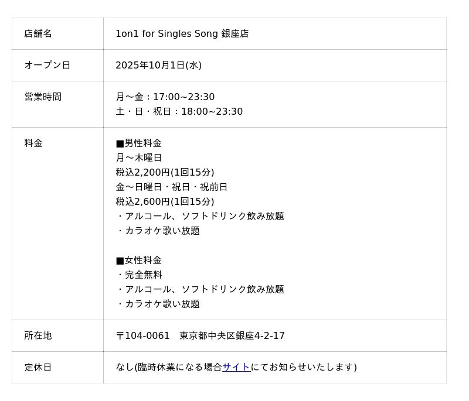
Task: Click the address 東京都中央区銀座4-2-17
Action: (232, 336)
